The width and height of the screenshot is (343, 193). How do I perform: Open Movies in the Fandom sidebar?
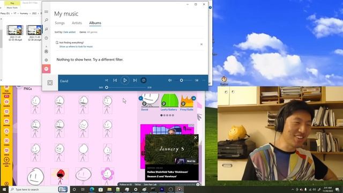6,123
